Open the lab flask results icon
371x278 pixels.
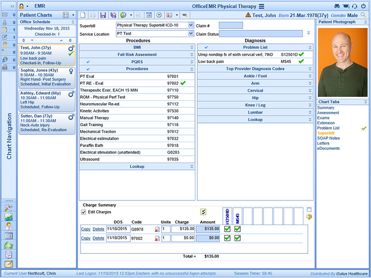[5, 22]
